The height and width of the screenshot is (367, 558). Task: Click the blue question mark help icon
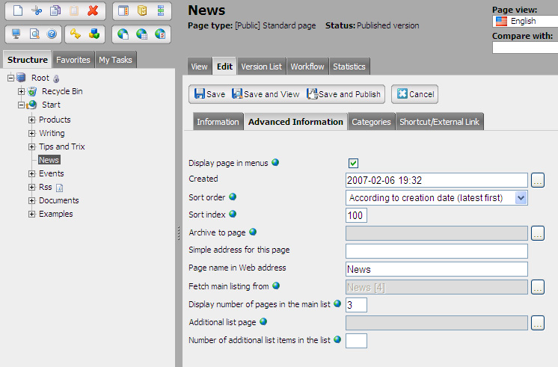(x=52, y=34)
